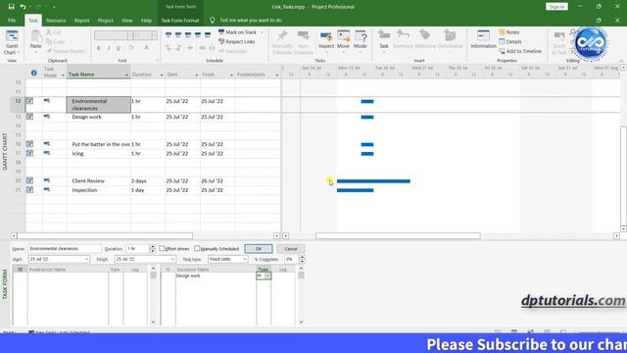Mark task 0% complete

point(169,35)
